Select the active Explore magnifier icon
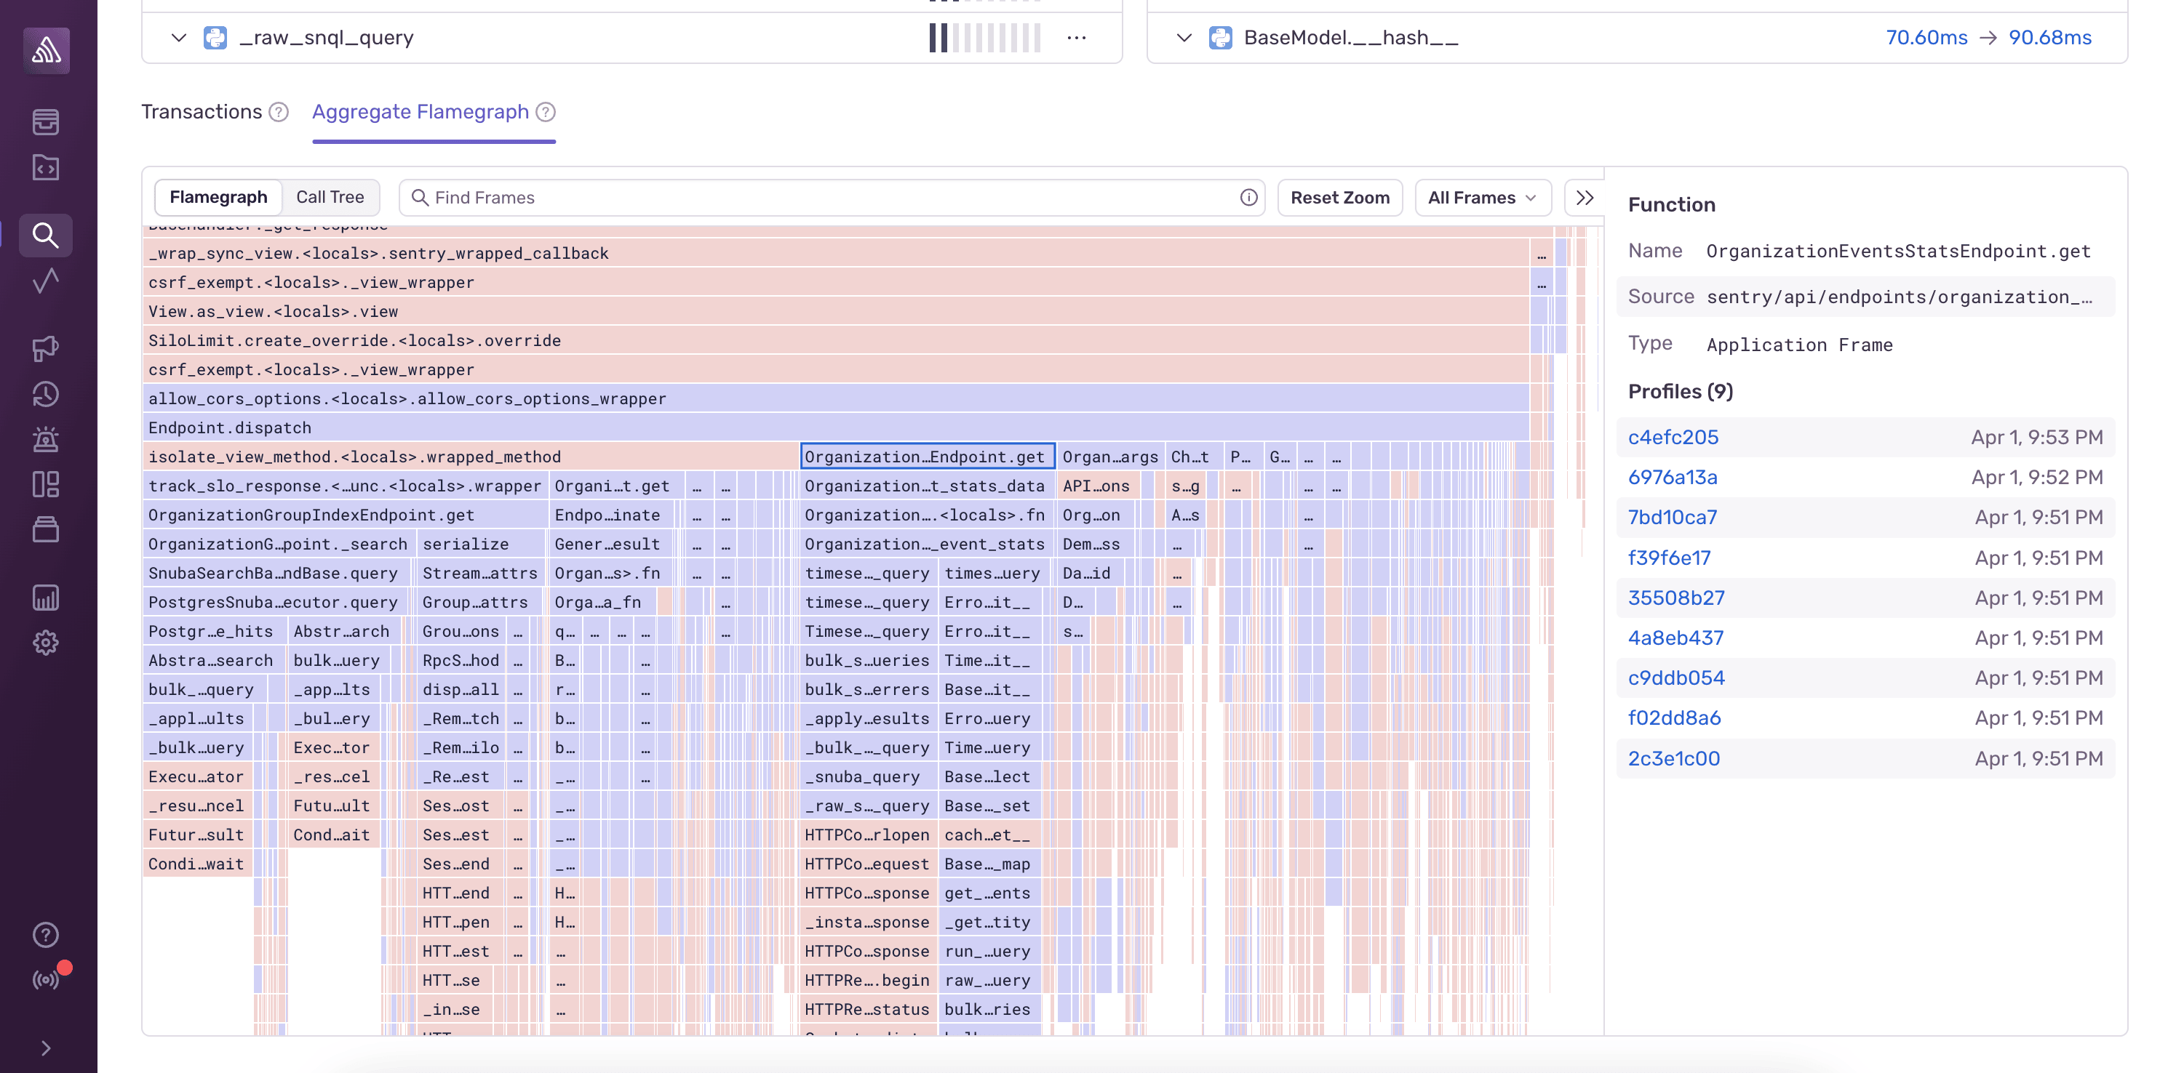The height and width of the screenshot is (1073, 2168). click(45, 236)
